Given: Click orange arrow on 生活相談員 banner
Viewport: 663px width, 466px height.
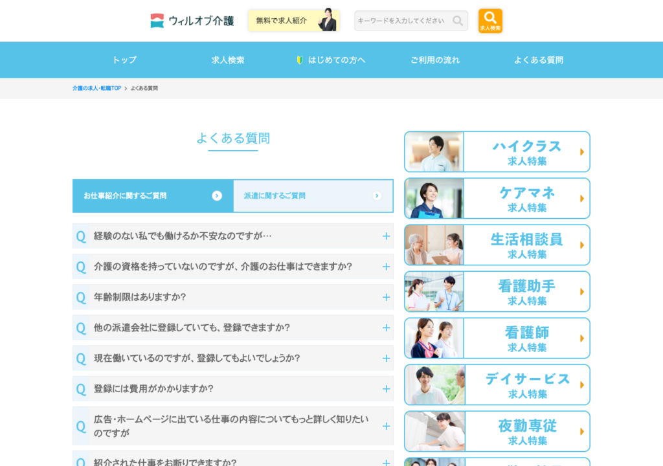Looking at the screenshot, I should (x=582, y=245).
